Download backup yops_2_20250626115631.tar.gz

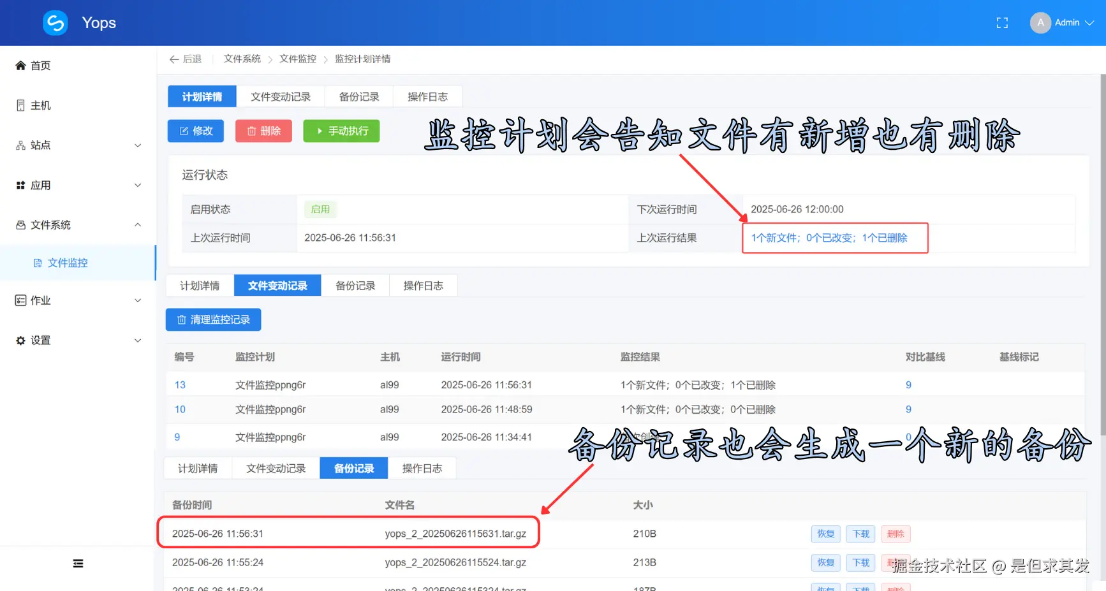coord(861,534)
